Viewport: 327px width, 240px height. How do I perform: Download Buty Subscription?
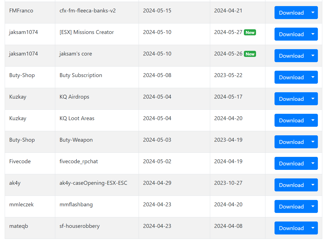291,77
